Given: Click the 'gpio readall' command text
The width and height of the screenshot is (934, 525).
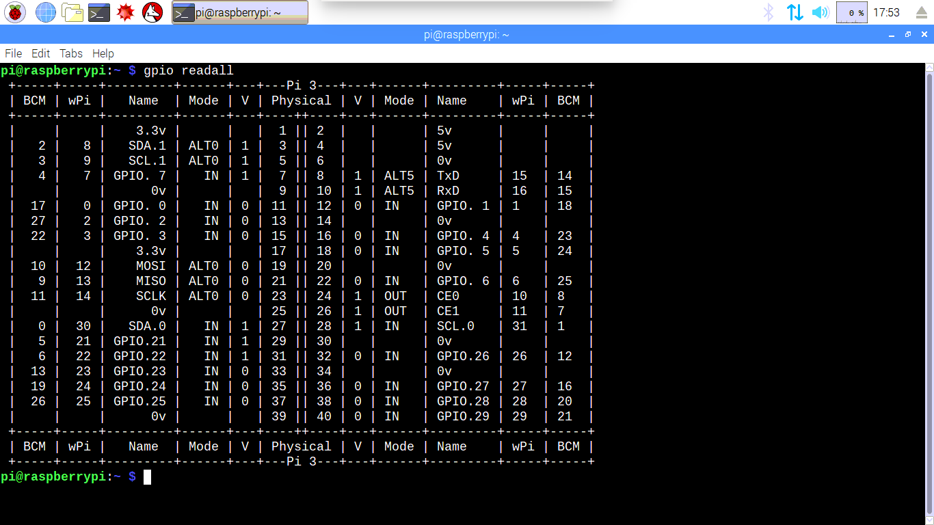Looking at the screenshot, I should coord(189,70).
